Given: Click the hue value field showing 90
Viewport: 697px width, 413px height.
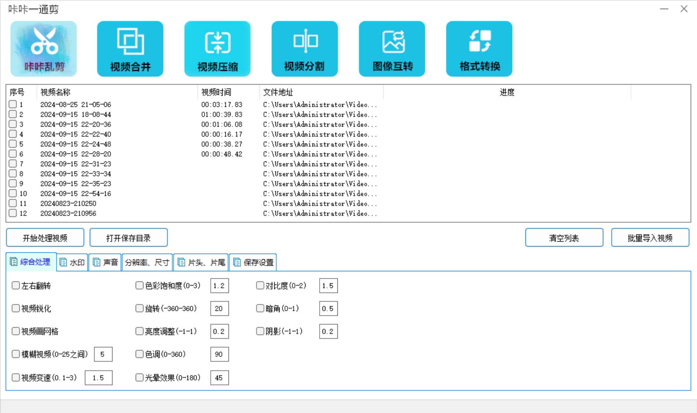Looking at the screenshot, I should click(x=219, y=354).
